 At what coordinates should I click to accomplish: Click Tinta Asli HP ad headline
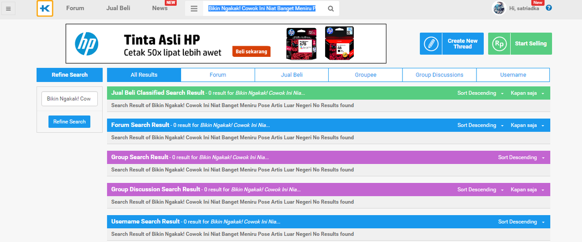(162, 40)
